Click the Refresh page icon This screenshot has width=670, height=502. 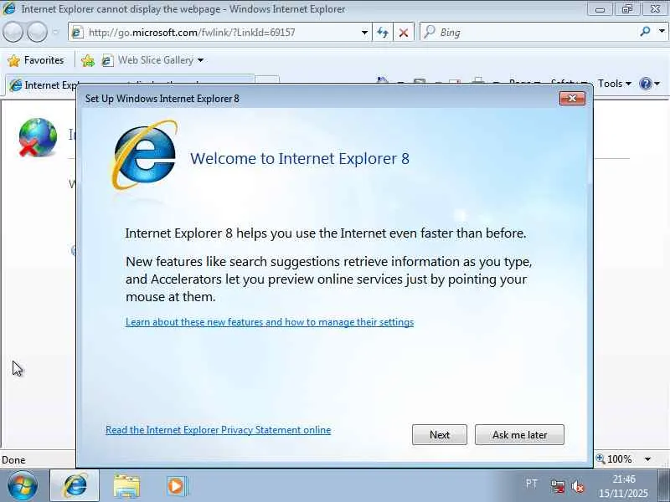(x=383, y=33)
